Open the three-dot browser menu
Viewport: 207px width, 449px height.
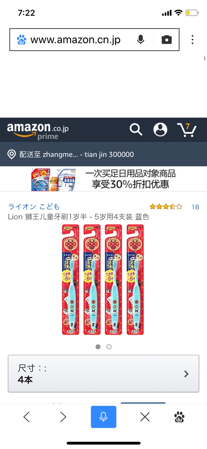coord(192,40)
